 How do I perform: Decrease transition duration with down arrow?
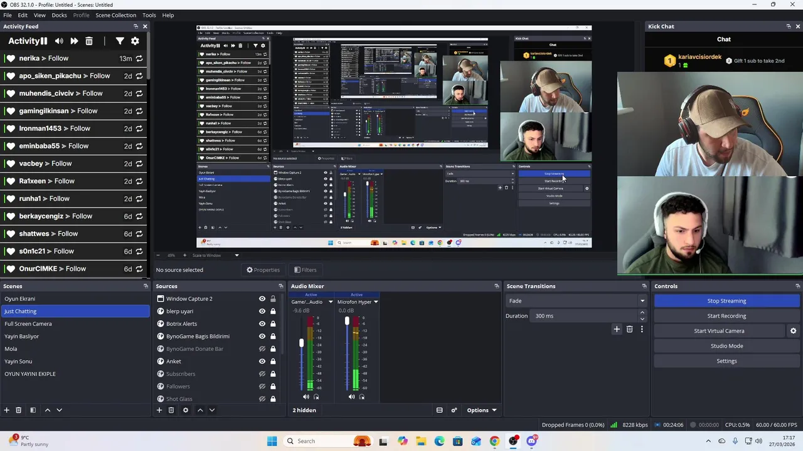[x=642, y=319]
